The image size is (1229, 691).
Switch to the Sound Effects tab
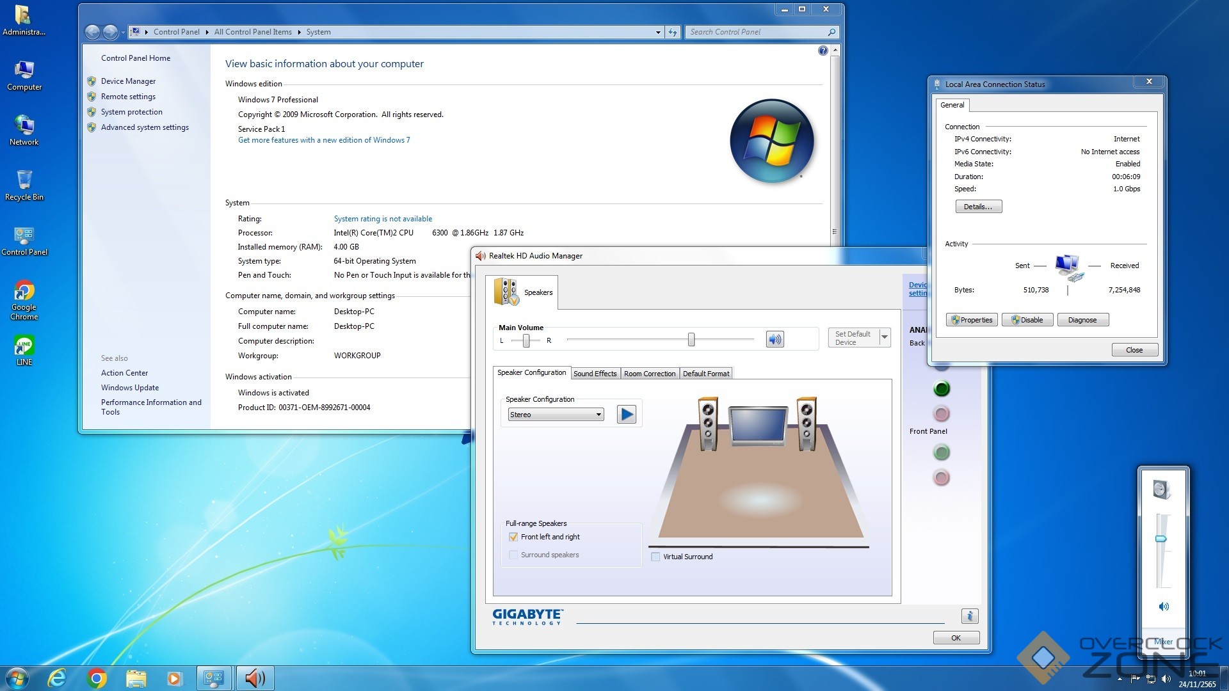(595, 374)
